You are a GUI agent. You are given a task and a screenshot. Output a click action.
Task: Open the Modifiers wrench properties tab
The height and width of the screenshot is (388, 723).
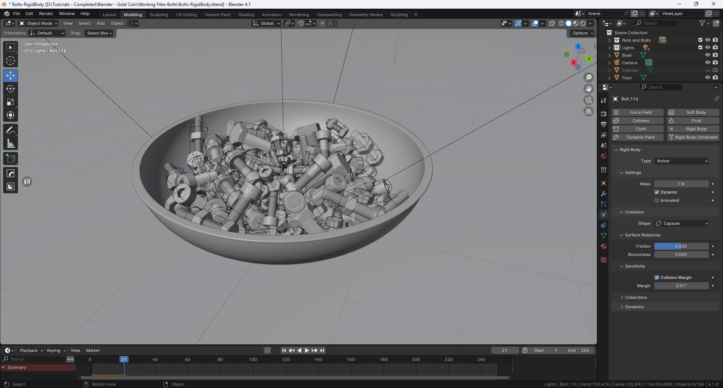point(604,194)
